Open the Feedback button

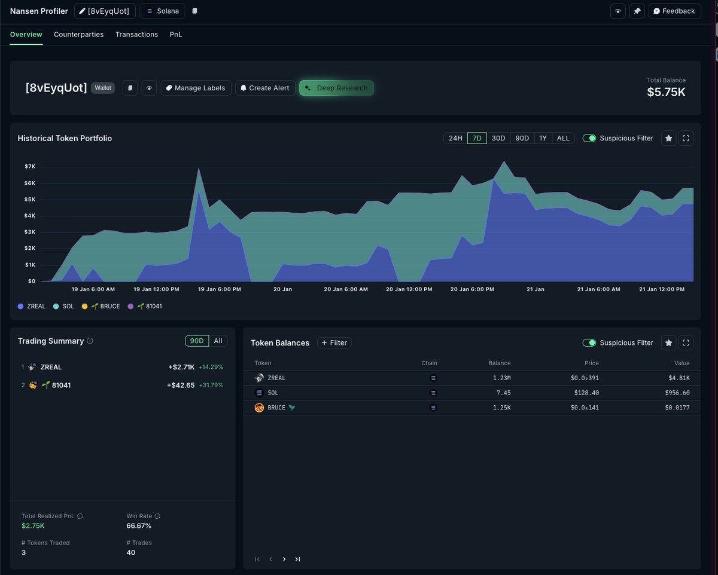click(x=674, y=11)
